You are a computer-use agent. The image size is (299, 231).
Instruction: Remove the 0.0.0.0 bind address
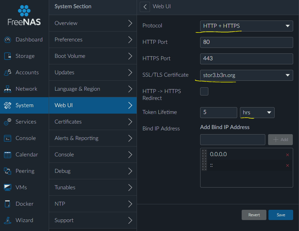coord(287,155)
